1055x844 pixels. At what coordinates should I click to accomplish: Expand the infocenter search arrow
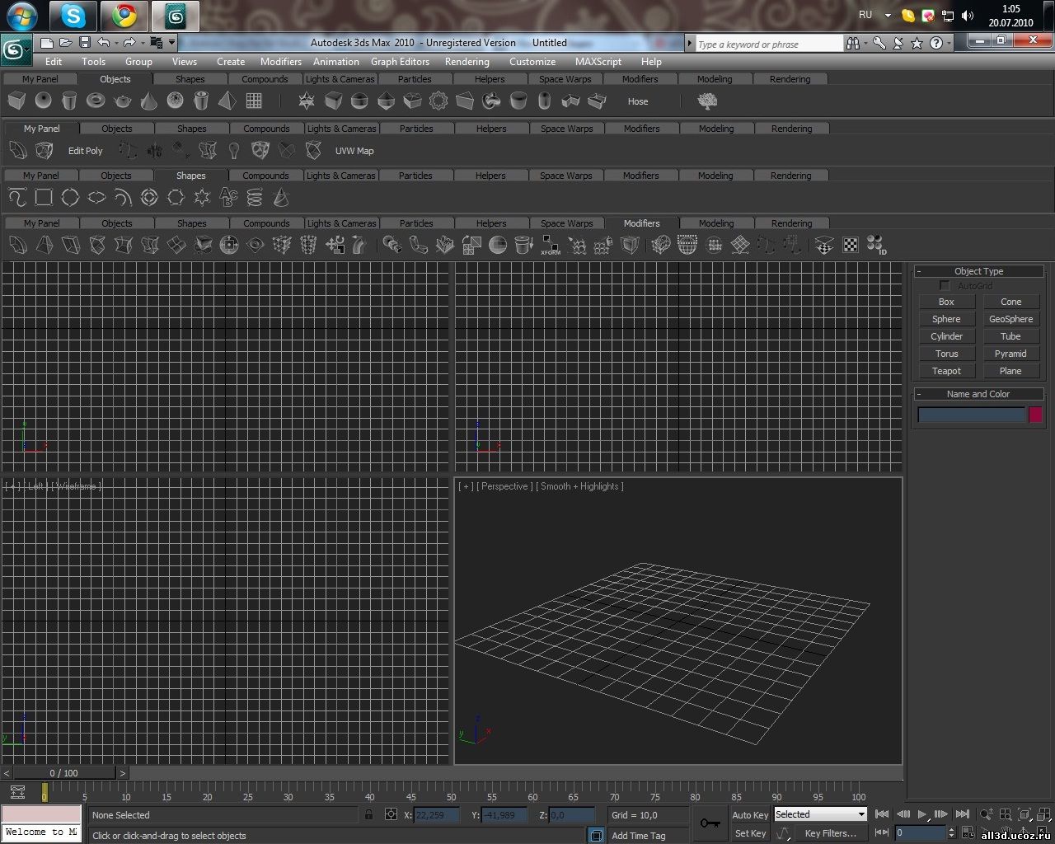pyautogui.click(x=691, y=43)
